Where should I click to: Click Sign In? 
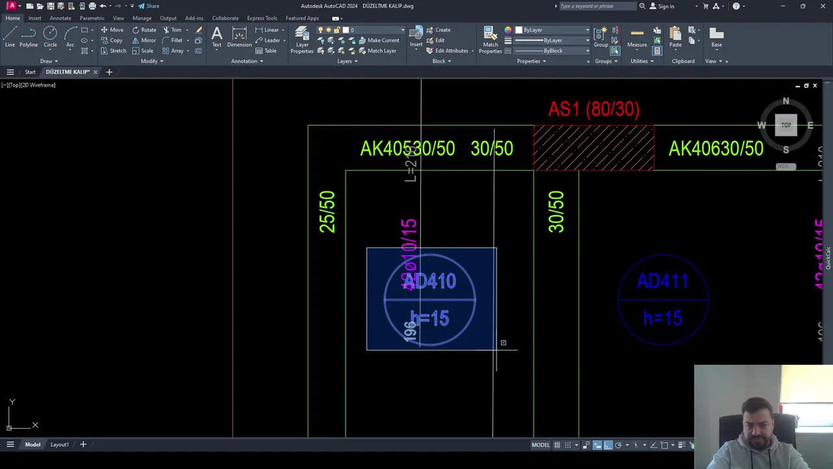coord(662,6)
